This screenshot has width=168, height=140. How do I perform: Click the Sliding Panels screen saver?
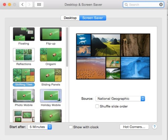[x=51, y=75]
